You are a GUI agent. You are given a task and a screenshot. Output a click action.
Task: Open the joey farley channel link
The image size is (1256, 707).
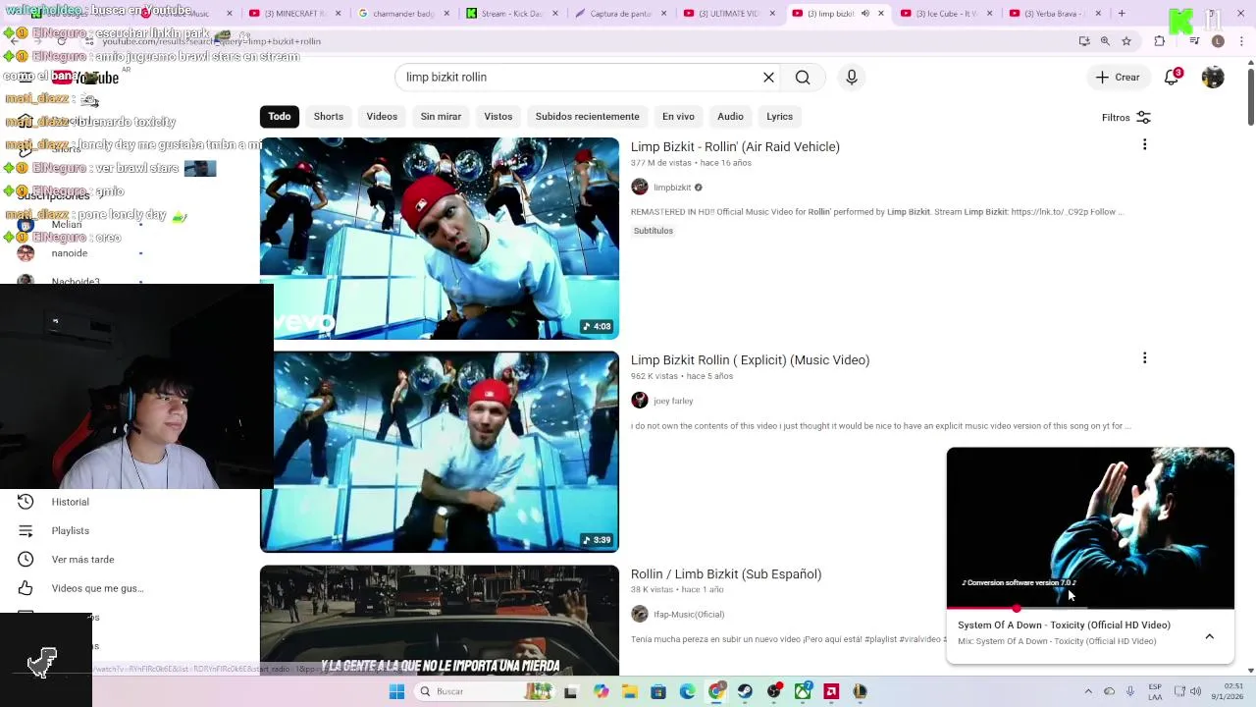pyautogui.click(x=673, y=401)
